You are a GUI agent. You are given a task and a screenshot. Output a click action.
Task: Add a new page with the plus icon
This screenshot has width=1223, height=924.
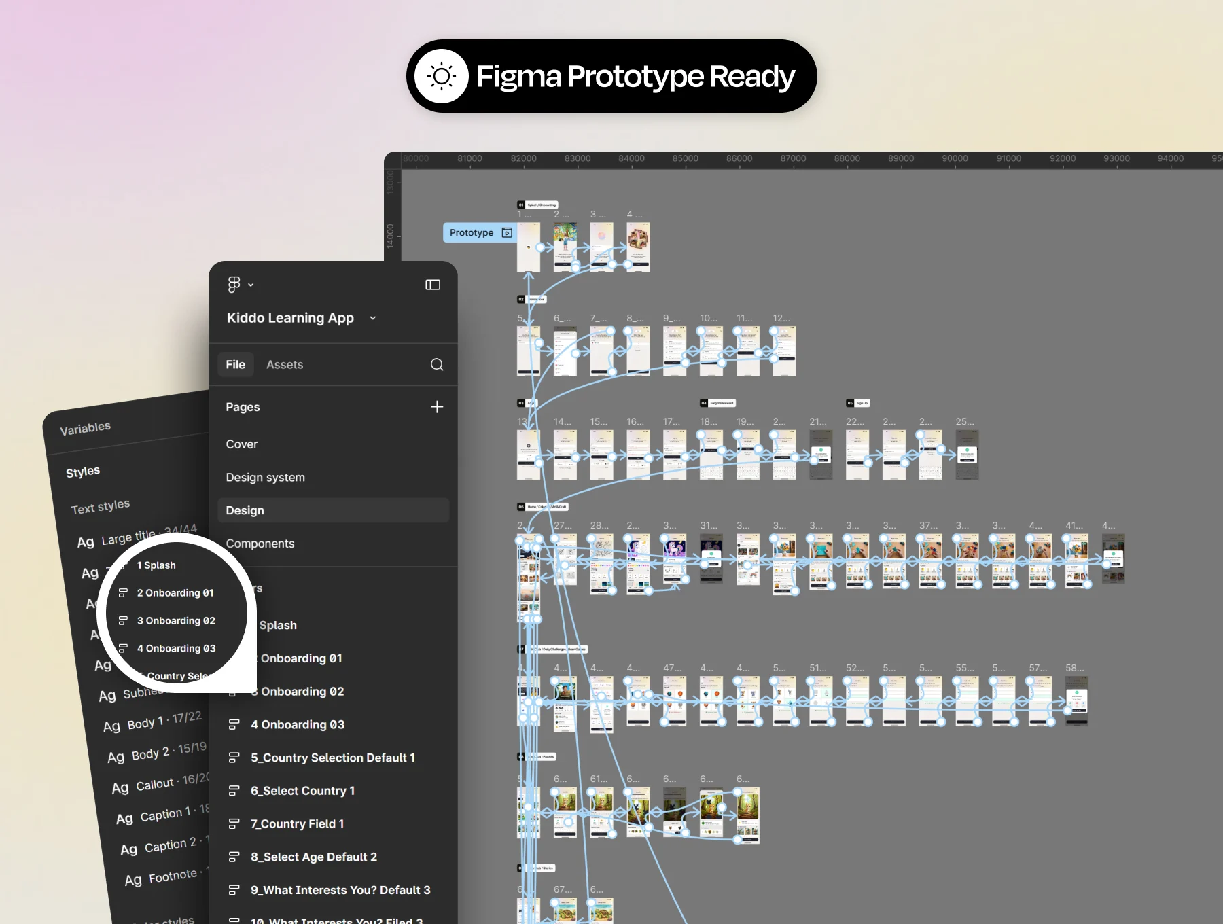coord(437,406)
